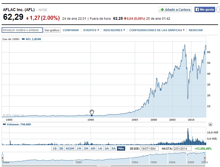This screenshot has height=167, width=220.
Task: Click the 2009 label in range navigator
Action: coord(191,162)
